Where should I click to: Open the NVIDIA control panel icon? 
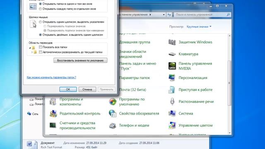[172, 66]
